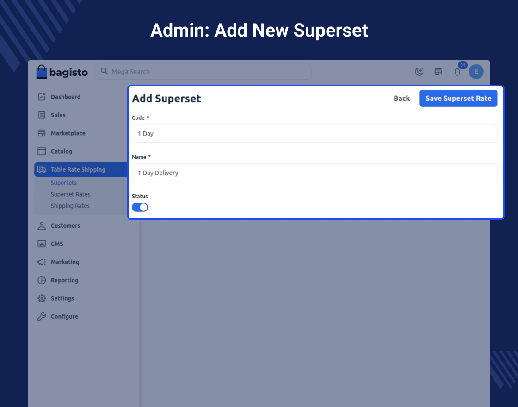Click the Name input field

coord(314,173)
